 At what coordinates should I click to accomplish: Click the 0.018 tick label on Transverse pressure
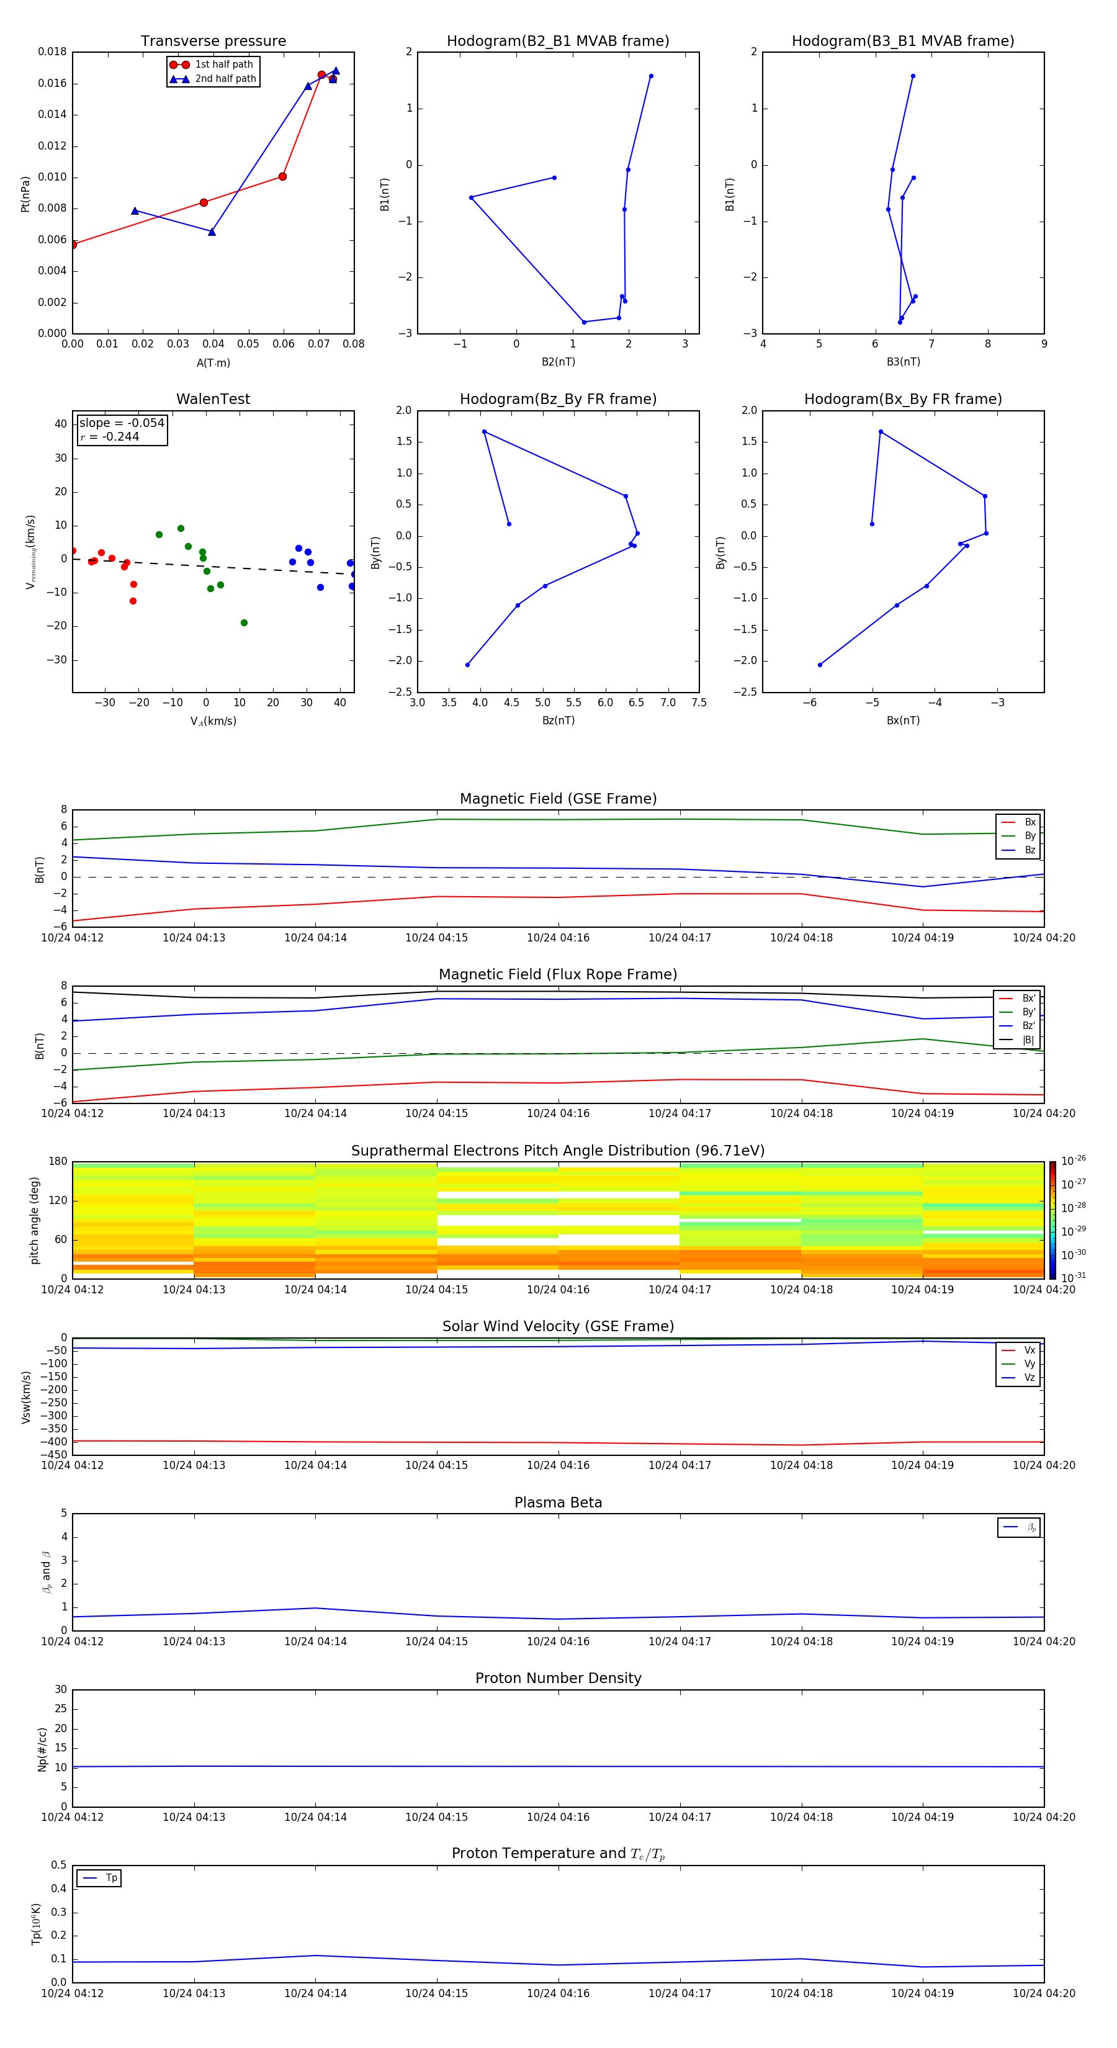[53, 52]
